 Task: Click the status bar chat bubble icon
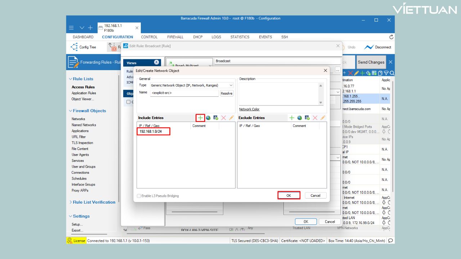click(x=390, y=241)
